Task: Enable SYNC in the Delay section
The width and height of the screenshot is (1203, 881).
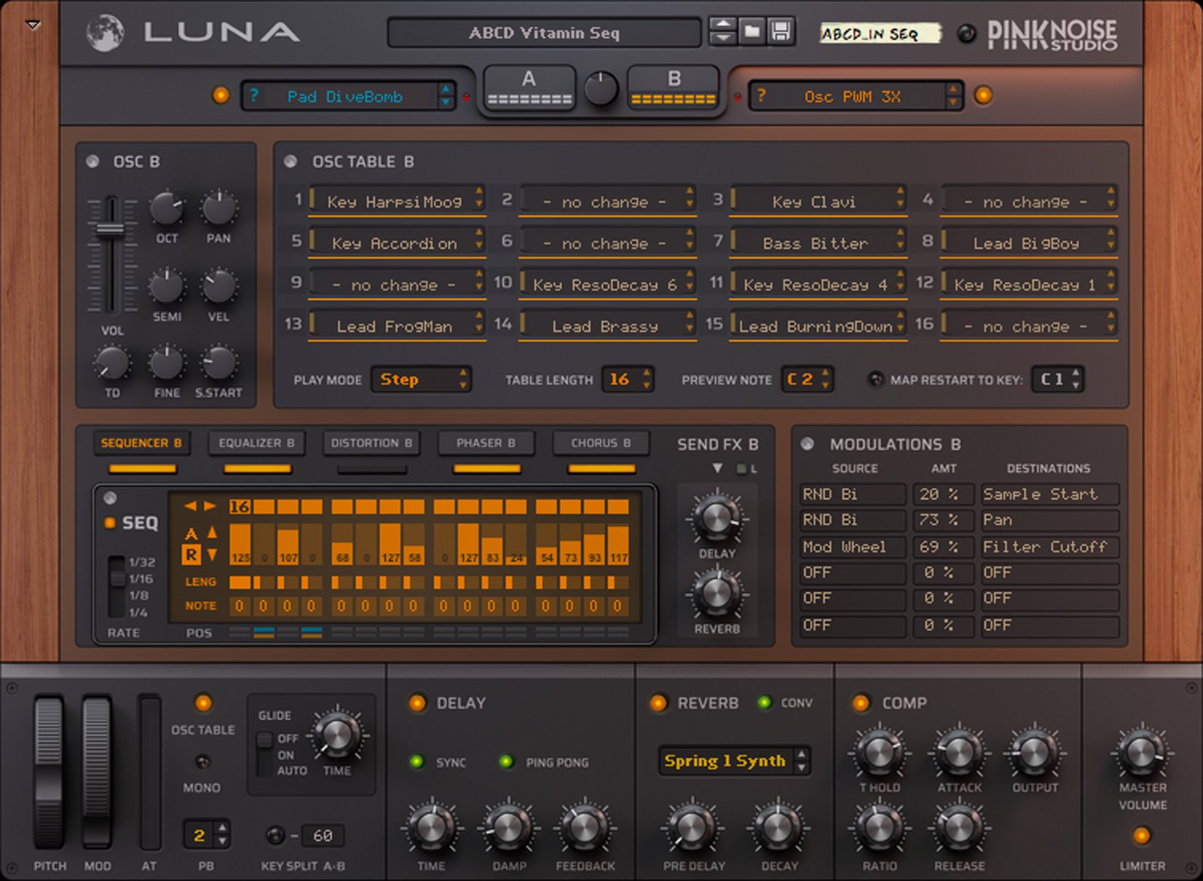Action: coord(416,763)
